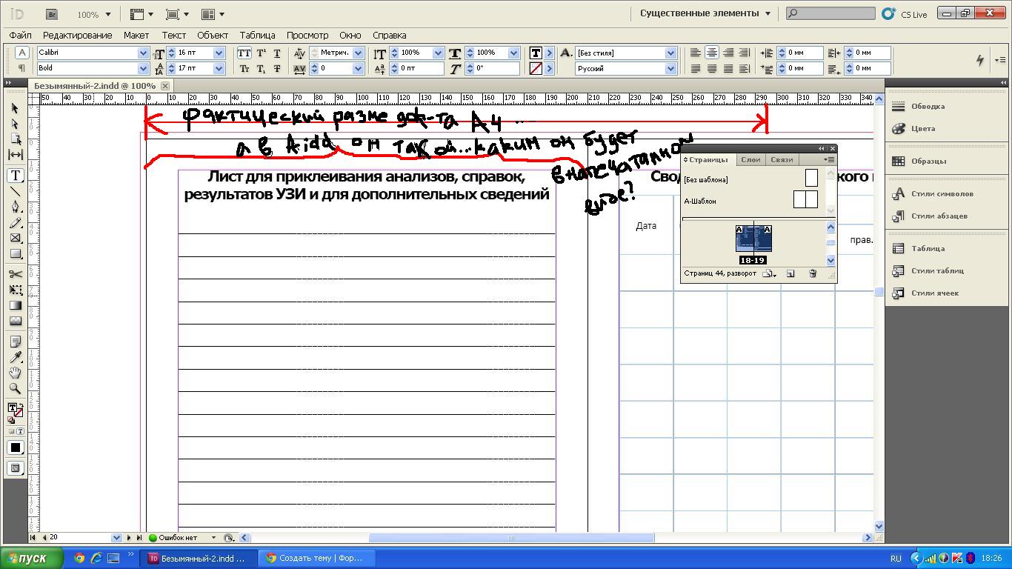Screen dimensions: 1012x569
Task: Open the Файл menu
Action: pyautogui.click(x=21, y=35)
